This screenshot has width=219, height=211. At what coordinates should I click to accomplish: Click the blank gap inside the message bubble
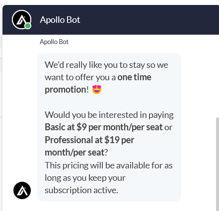[109, 103]
